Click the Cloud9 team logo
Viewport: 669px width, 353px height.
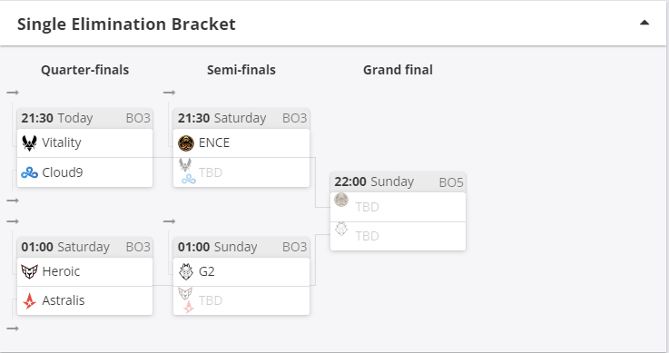pyautogui.click(x=29, y=172)
